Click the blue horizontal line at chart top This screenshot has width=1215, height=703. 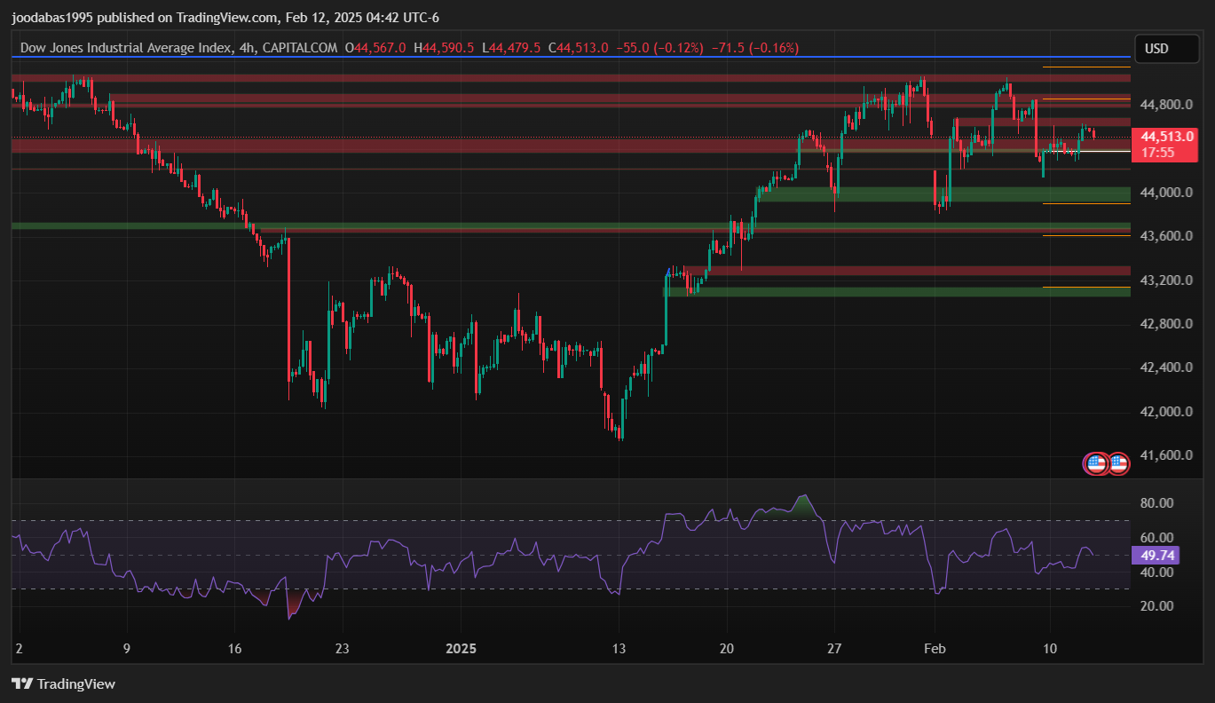point(568,57)
